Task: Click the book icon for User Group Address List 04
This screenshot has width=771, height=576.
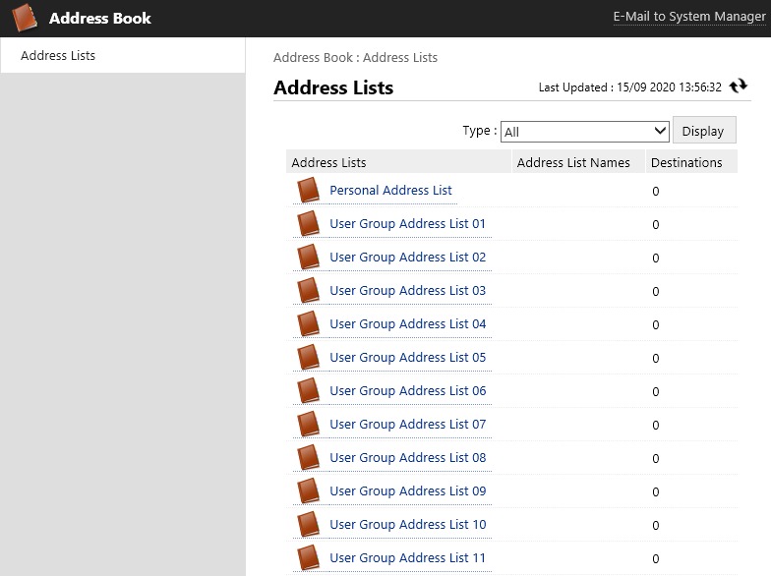Action: point(309,324)
